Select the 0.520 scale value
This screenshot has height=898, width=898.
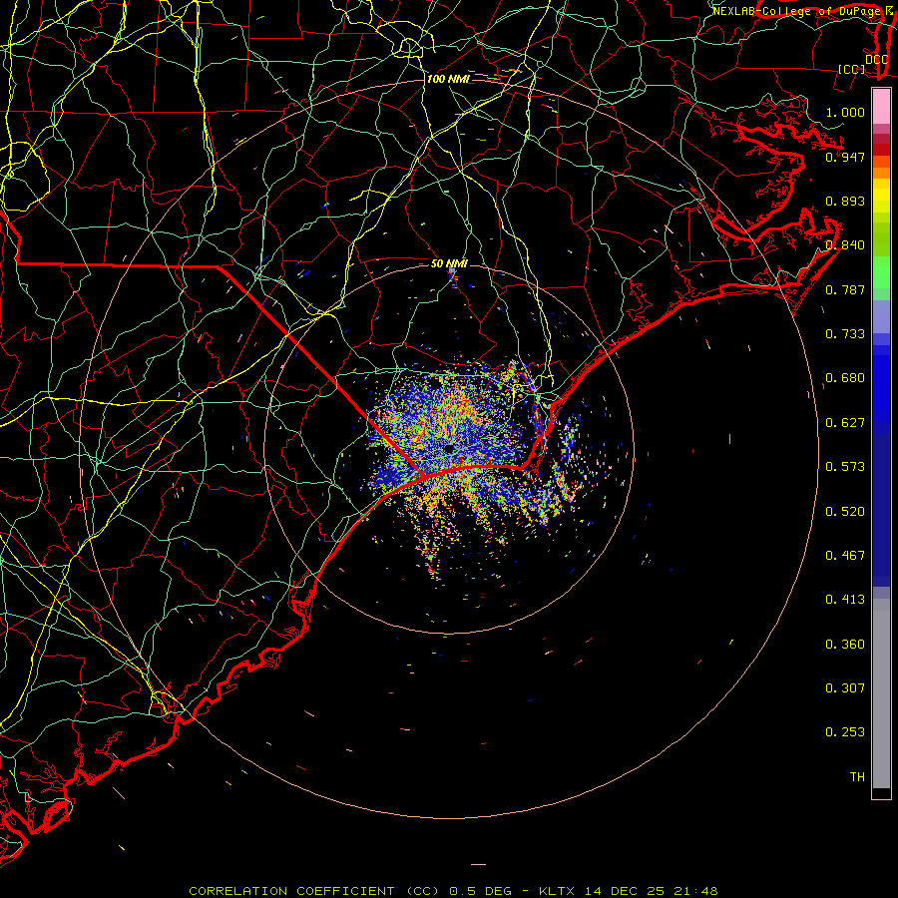[845, 512]
